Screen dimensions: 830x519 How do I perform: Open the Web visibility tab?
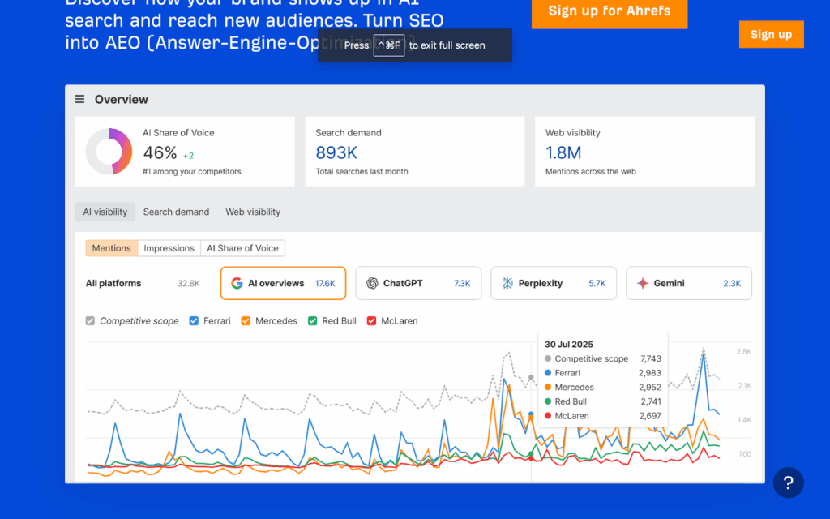click(x=252, y=212)
